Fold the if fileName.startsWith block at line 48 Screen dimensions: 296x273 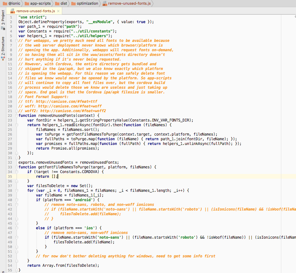[17, 237]
